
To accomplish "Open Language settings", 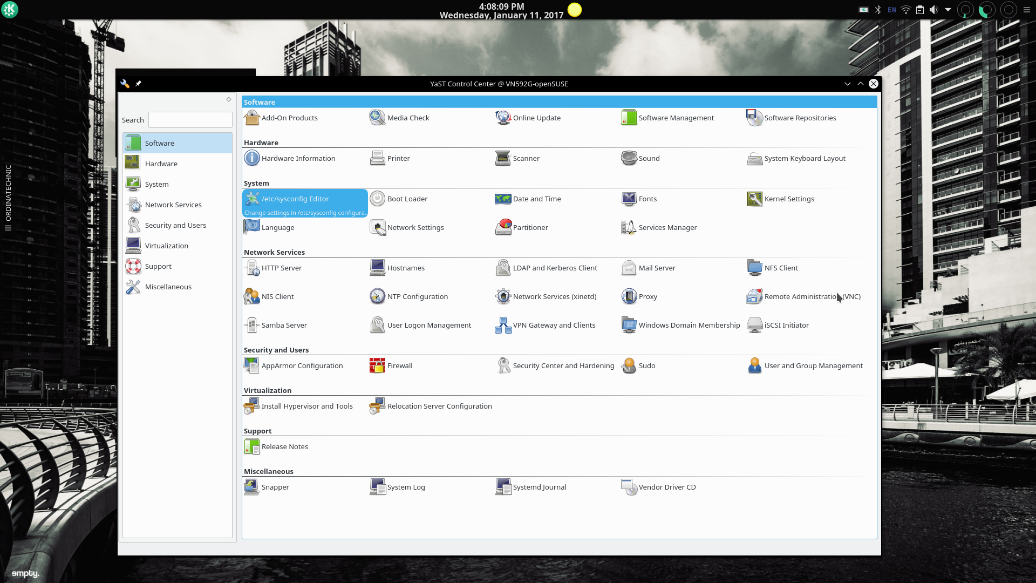I will pyautogui.click(x=269, y=227).
